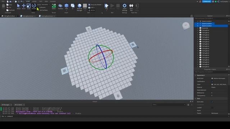Open the UI editor button
This screenshot has width=230, height=129.
pos(73,6)
